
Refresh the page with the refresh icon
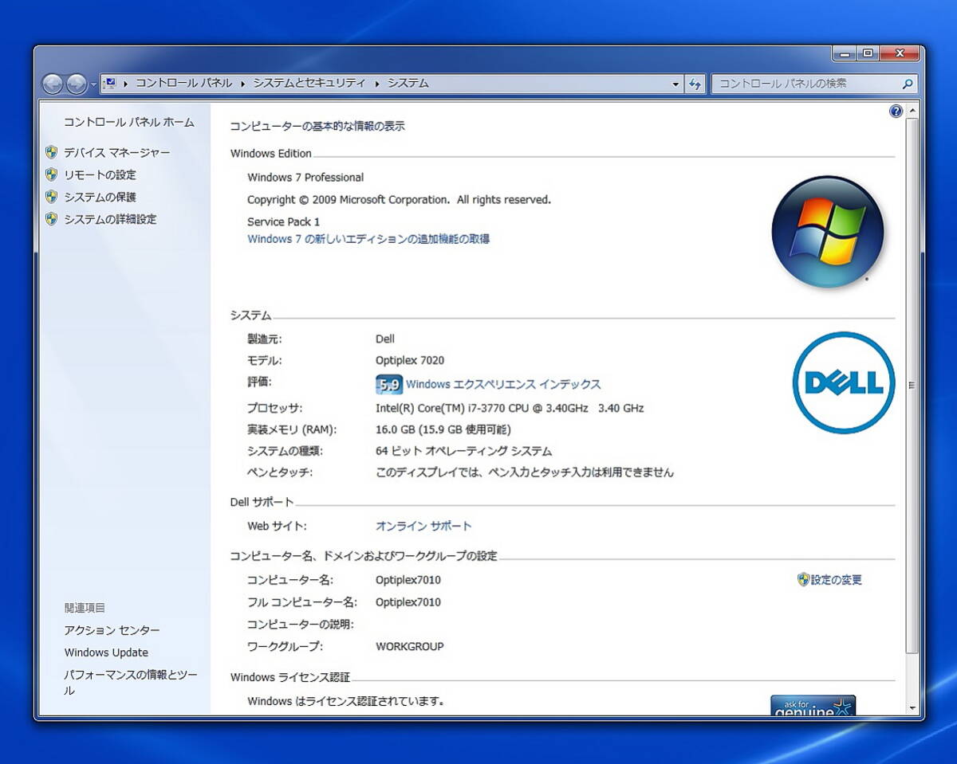pyautogui.click(x=695, y=84)
